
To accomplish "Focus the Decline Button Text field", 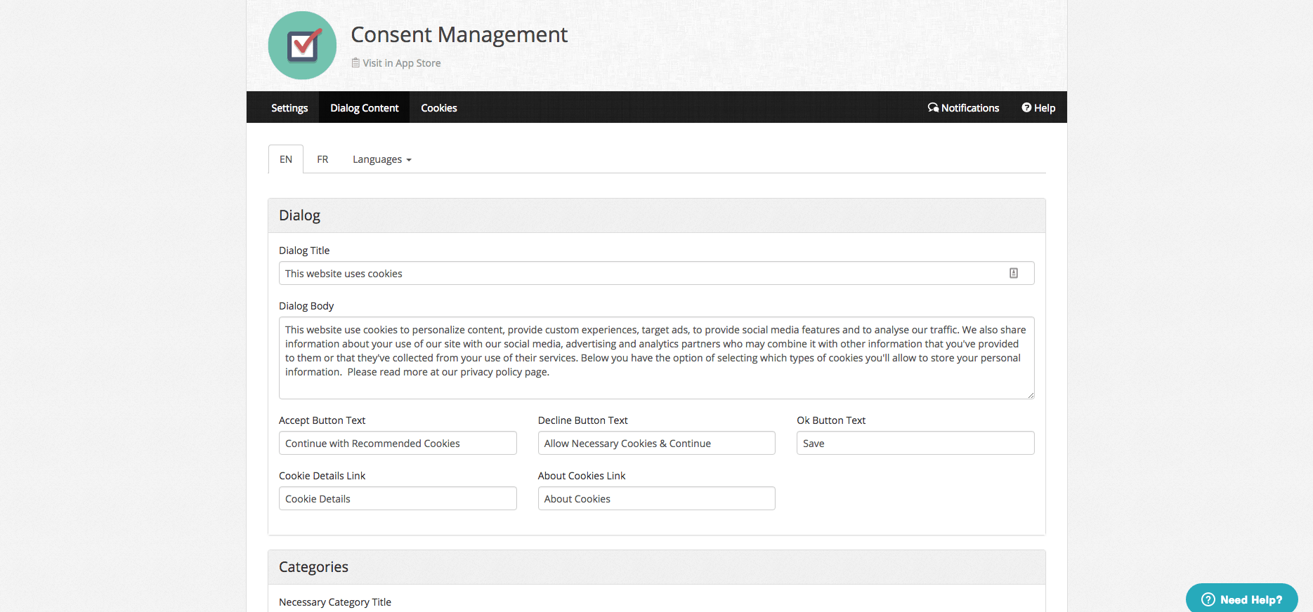I will pos(656,443).
